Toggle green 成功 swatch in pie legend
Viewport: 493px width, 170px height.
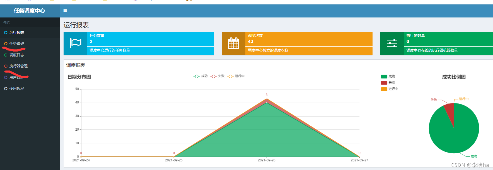384,77
